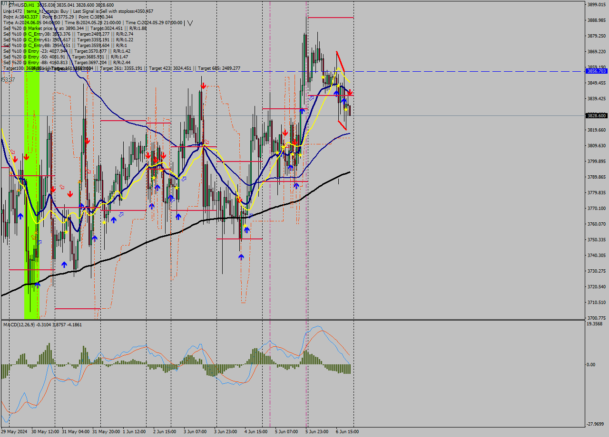Click the lowest blue up arrow near 3 Jun 23:00
Viewport: 609px width, 437px height.
(x=241, y=257)
